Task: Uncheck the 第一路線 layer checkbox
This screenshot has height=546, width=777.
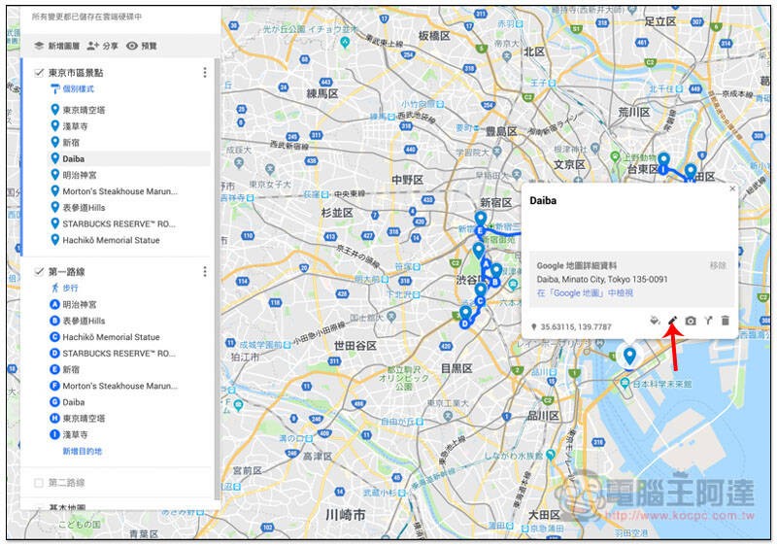Action: tap(39, 271)
